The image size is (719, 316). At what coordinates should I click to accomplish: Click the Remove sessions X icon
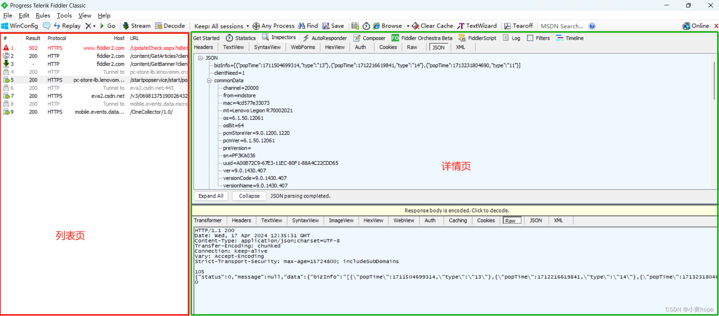pyautogui.click(x=88, y=26)
